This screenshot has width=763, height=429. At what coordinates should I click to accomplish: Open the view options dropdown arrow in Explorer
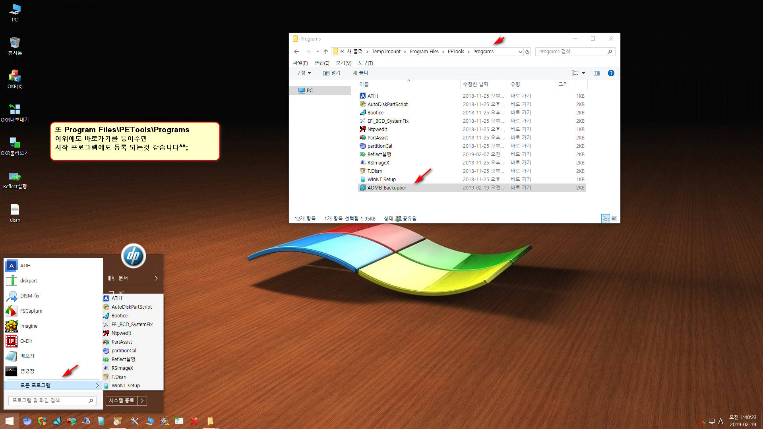coord(583,73)
